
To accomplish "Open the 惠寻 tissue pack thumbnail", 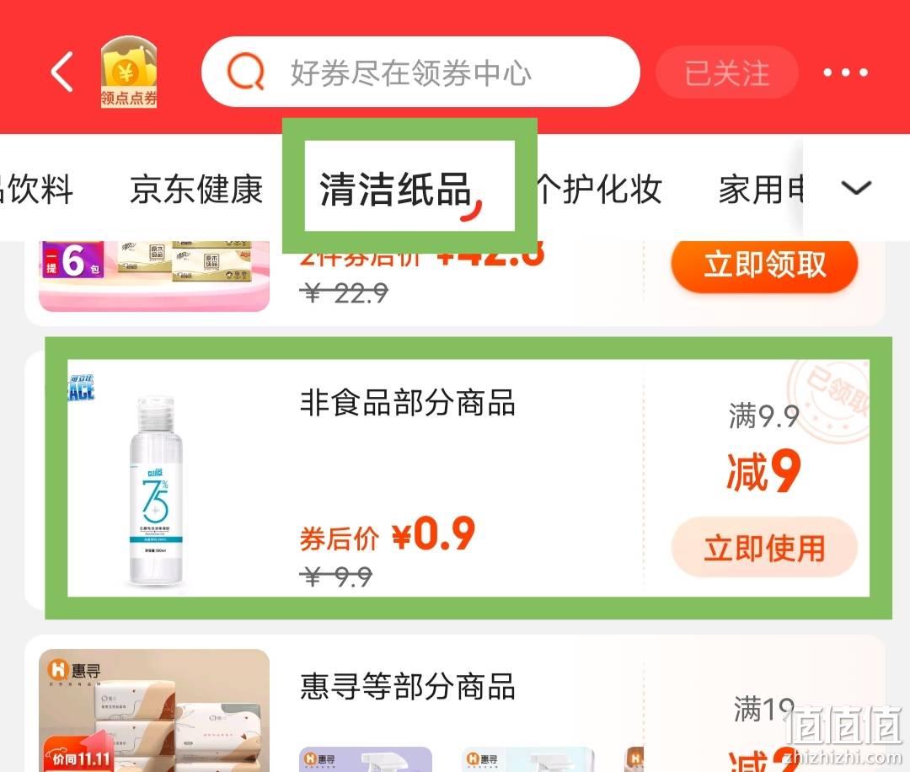I will pyautogui.click(x=154, y=710).
